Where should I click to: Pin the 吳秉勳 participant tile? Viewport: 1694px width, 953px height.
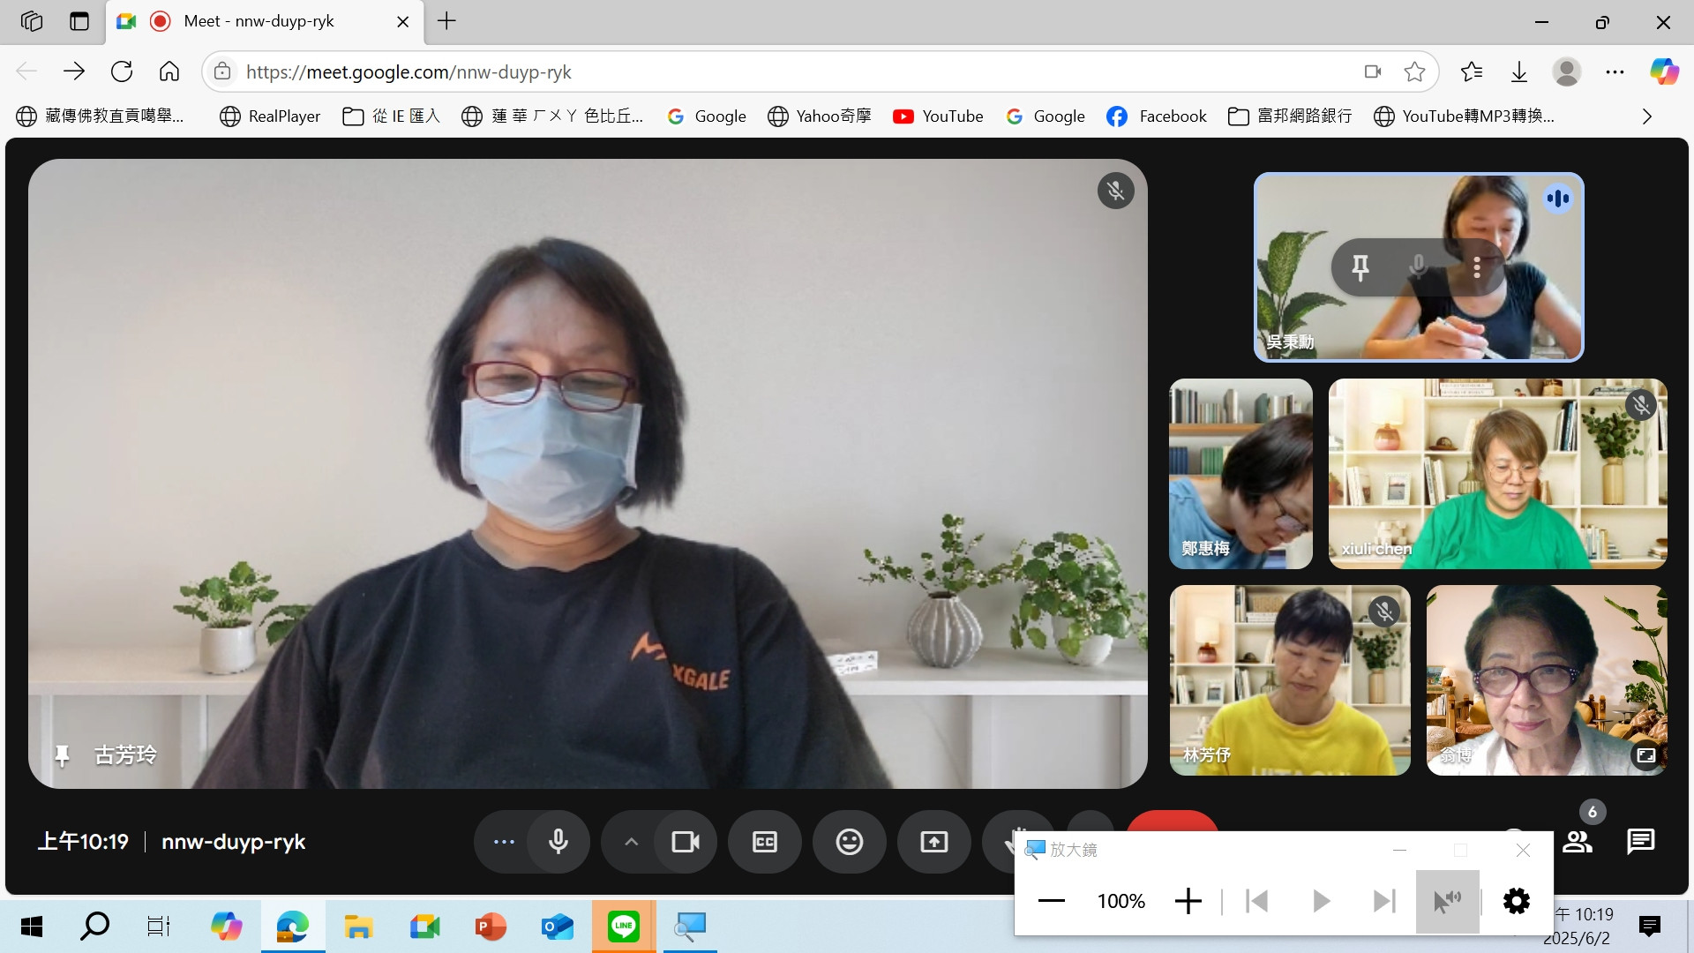1360,266
